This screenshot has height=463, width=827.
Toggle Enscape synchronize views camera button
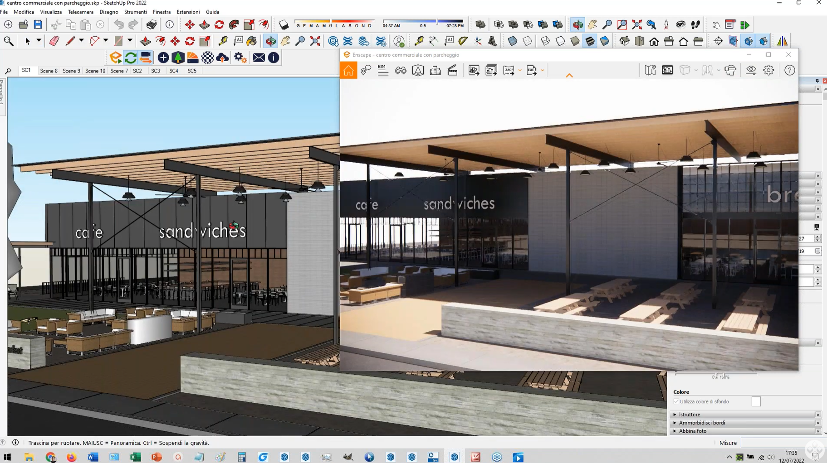tap(146, 58)
